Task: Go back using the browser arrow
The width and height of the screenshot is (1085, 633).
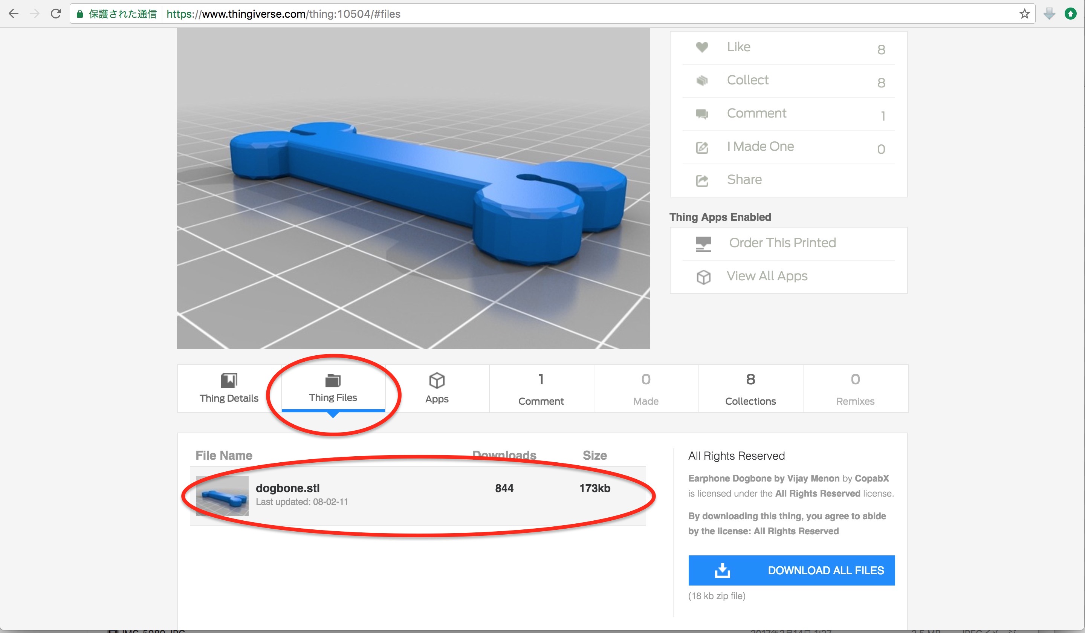Action: click(x=14, y=14)
